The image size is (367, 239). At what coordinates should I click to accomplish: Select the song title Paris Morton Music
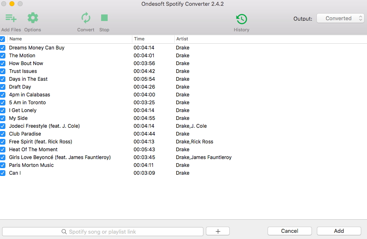[x=31, y=165]
